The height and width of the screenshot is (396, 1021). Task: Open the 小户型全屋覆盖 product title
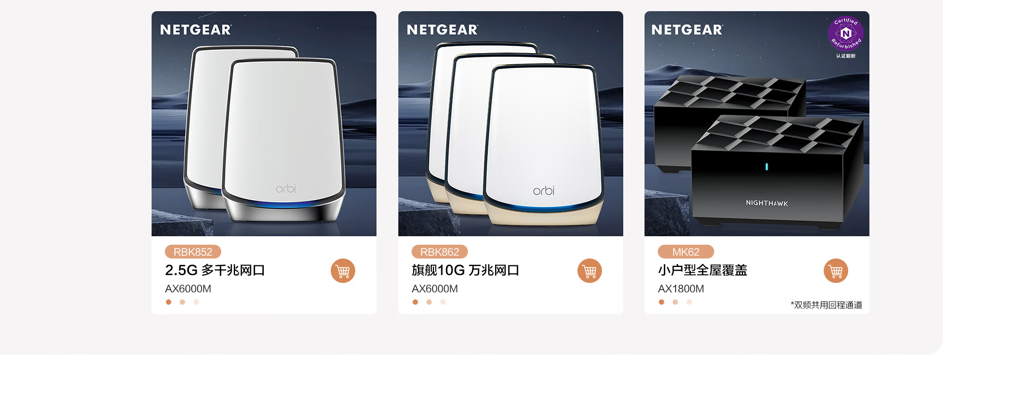[702, 270]
